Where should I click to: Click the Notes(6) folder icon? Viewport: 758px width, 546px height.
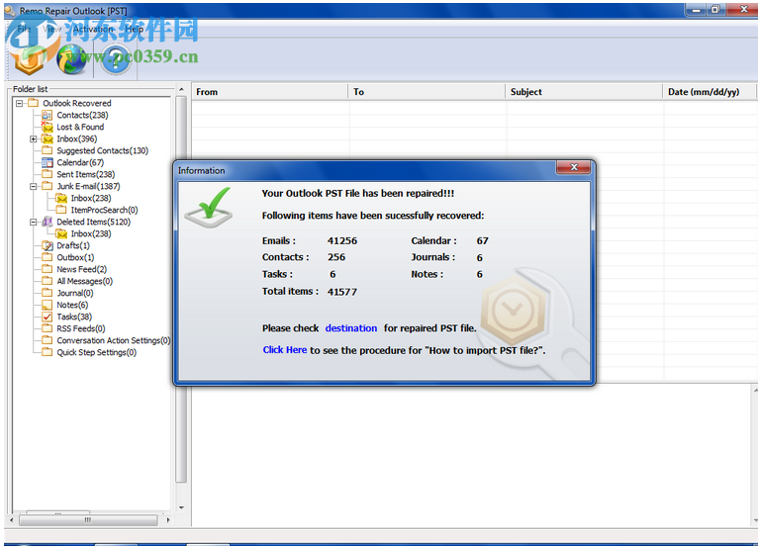(x=47, y=305)
